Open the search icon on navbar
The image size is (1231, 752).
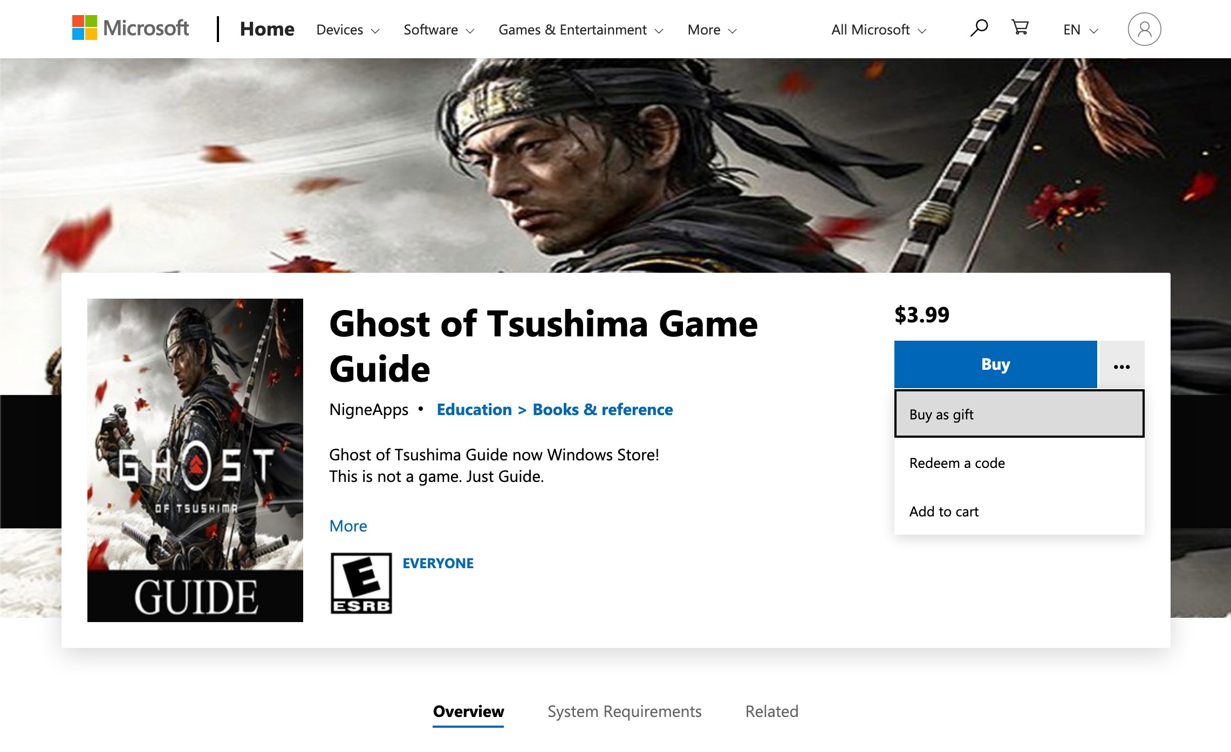979,28
